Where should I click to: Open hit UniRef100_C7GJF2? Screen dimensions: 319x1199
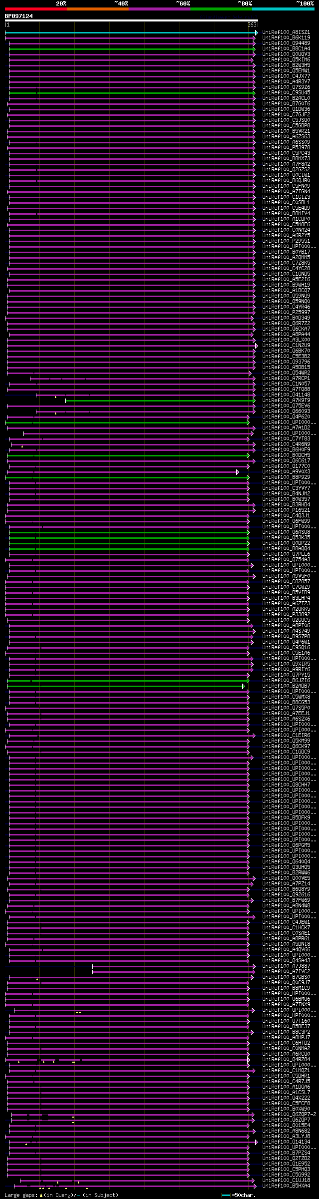pyautogui.click(x=286, y=115)
